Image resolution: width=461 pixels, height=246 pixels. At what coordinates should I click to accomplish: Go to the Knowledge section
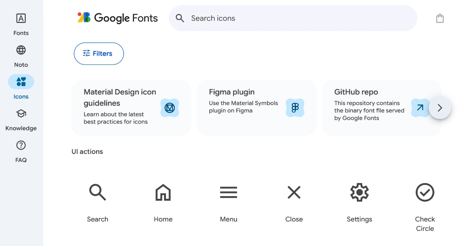21,120
